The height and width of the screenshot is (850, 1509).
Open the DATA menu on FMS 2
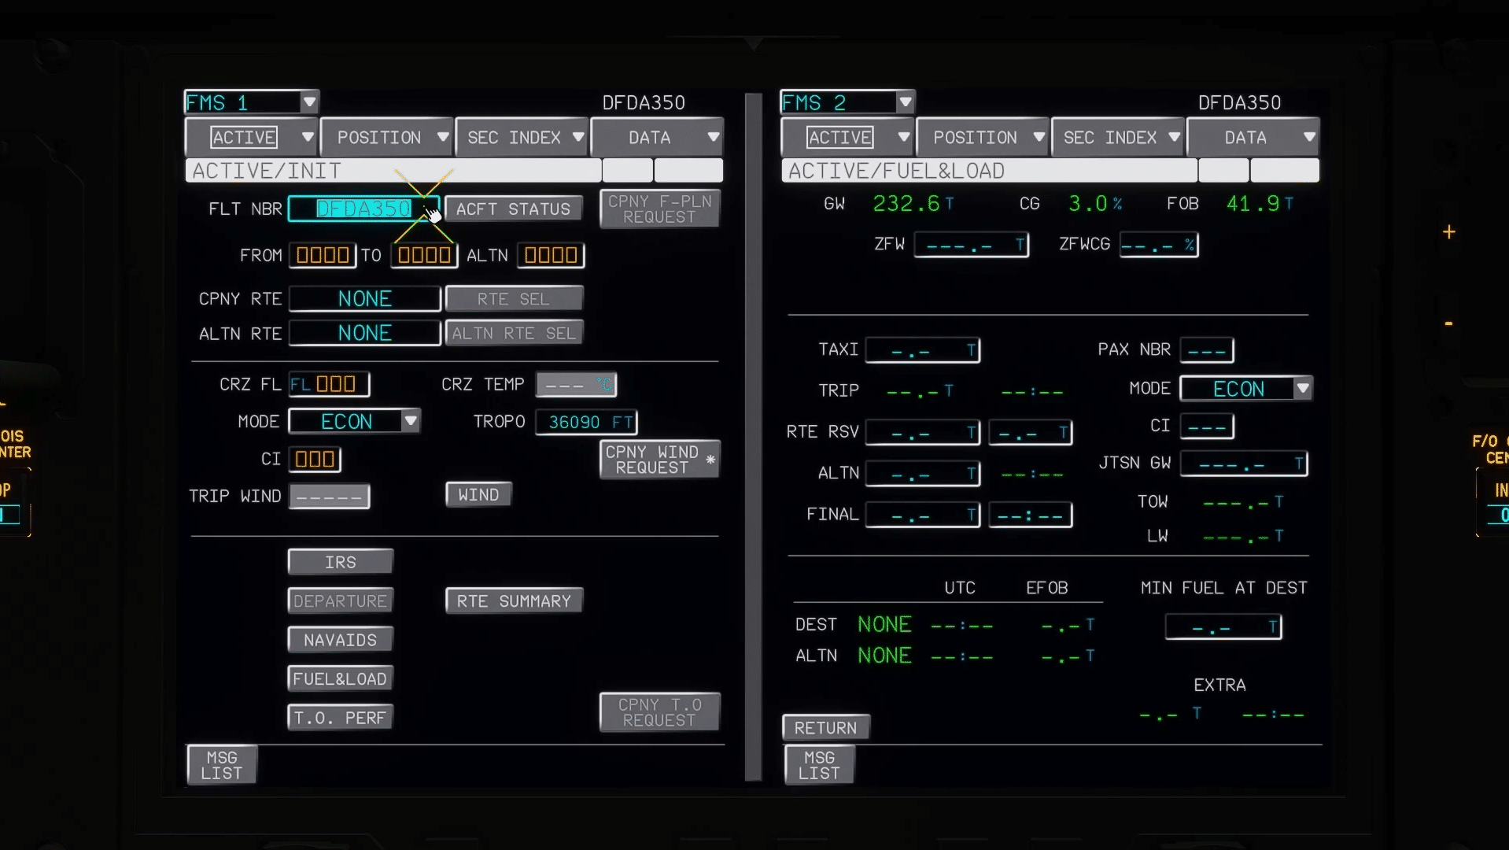click(x=1253, y=138)
